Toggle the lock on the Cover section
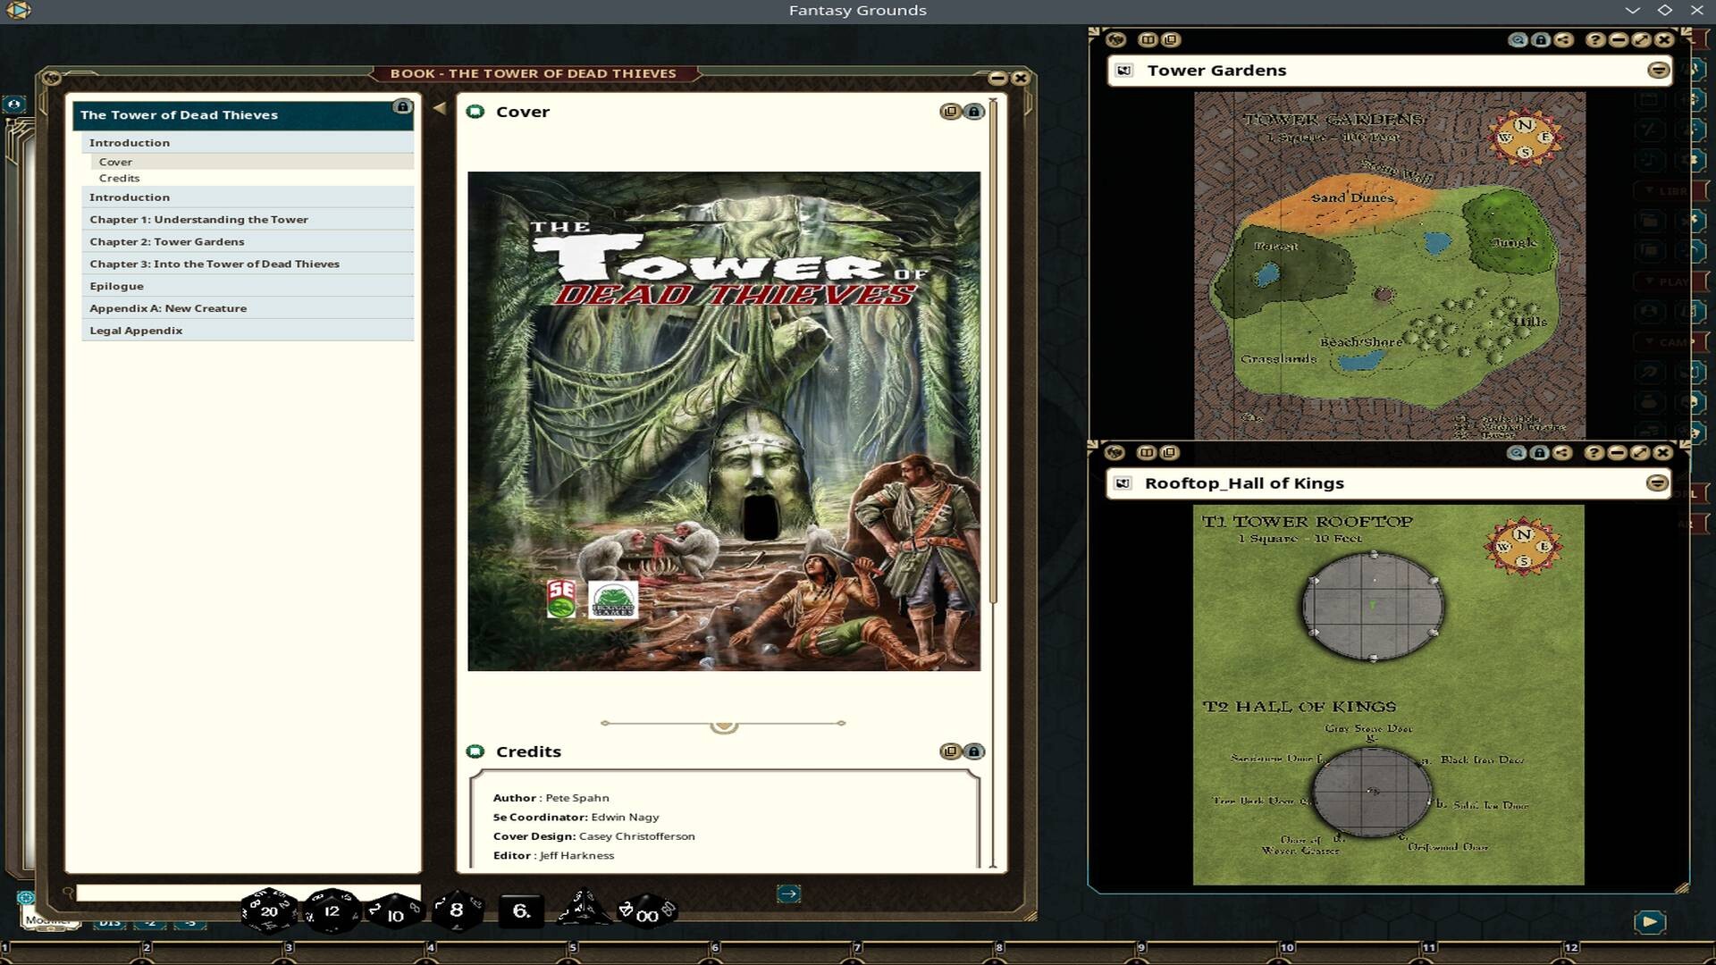 pyautogui.click(x=974, y=111)
